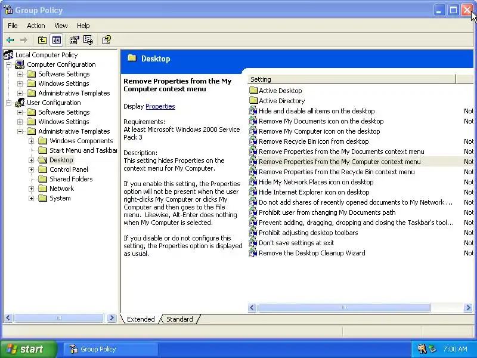Open the File menu

click(13, 26)
